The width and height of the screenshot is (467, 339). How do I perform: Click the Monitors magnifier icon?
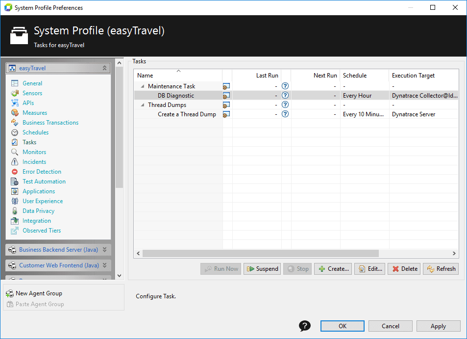point(15,152)
